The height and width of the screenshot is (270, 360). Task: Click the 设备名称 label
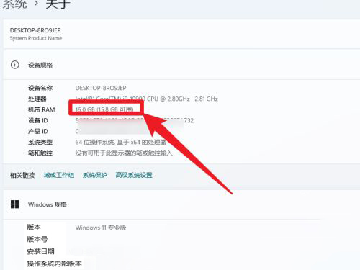pyautogui.click(x=40, y=88)
